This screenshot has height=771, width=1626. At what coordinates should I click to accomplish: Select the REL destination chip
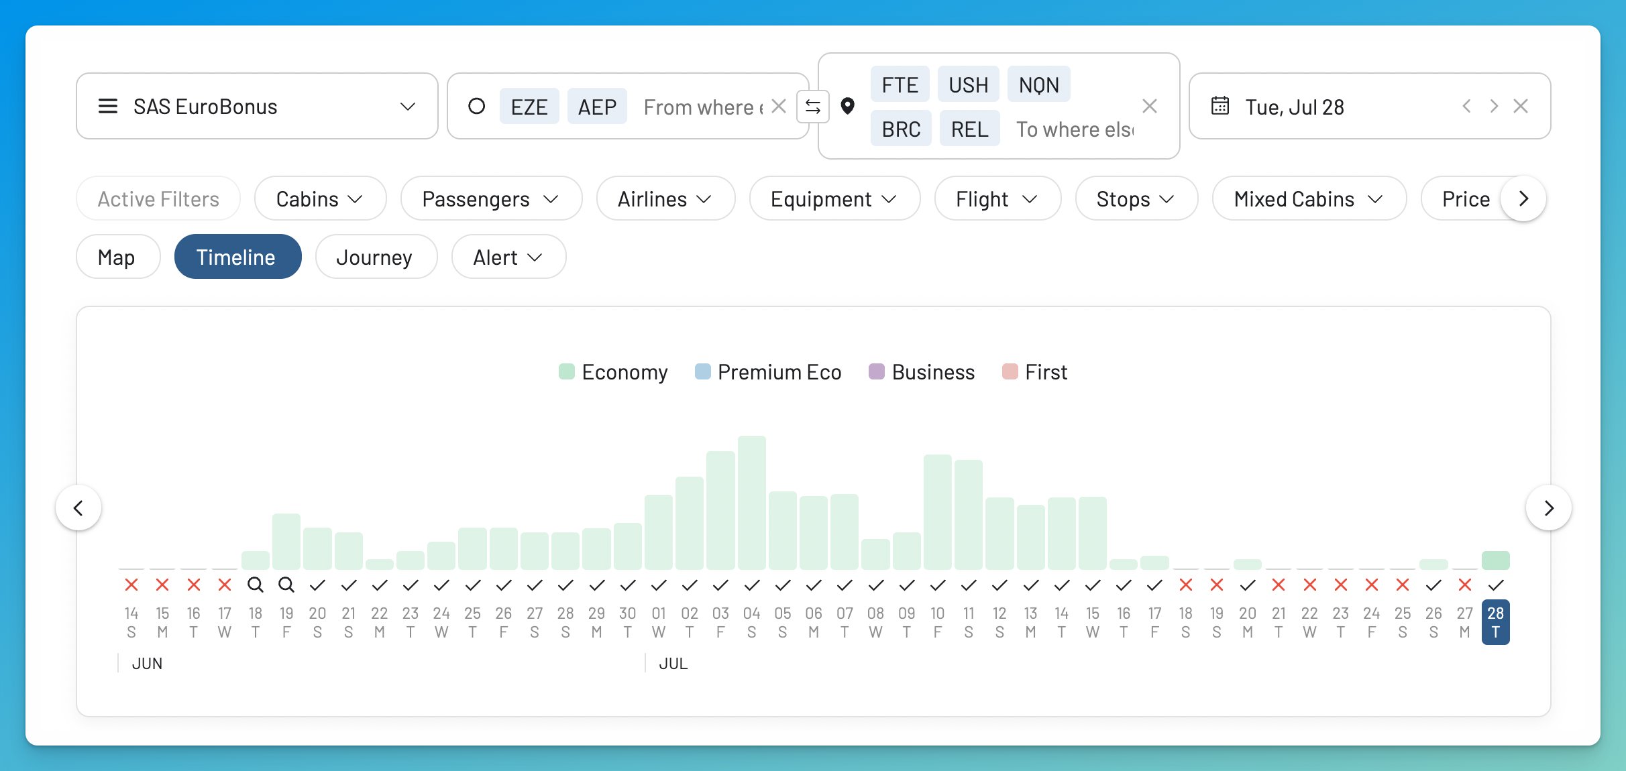pyautogui.click(x=969, y=129)
